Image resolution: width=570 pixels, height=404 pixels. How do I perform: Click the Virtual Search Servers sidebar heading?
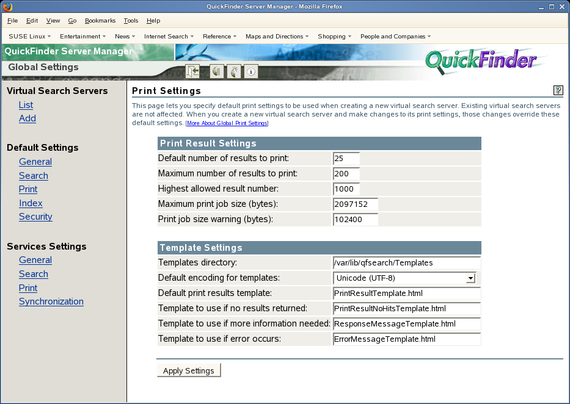[57, 91]
